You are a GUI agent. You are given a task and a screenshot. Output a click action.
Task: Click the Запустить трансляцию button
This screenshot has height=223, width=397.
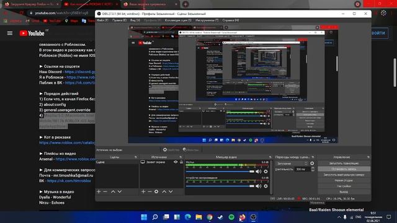coord(344,164)
